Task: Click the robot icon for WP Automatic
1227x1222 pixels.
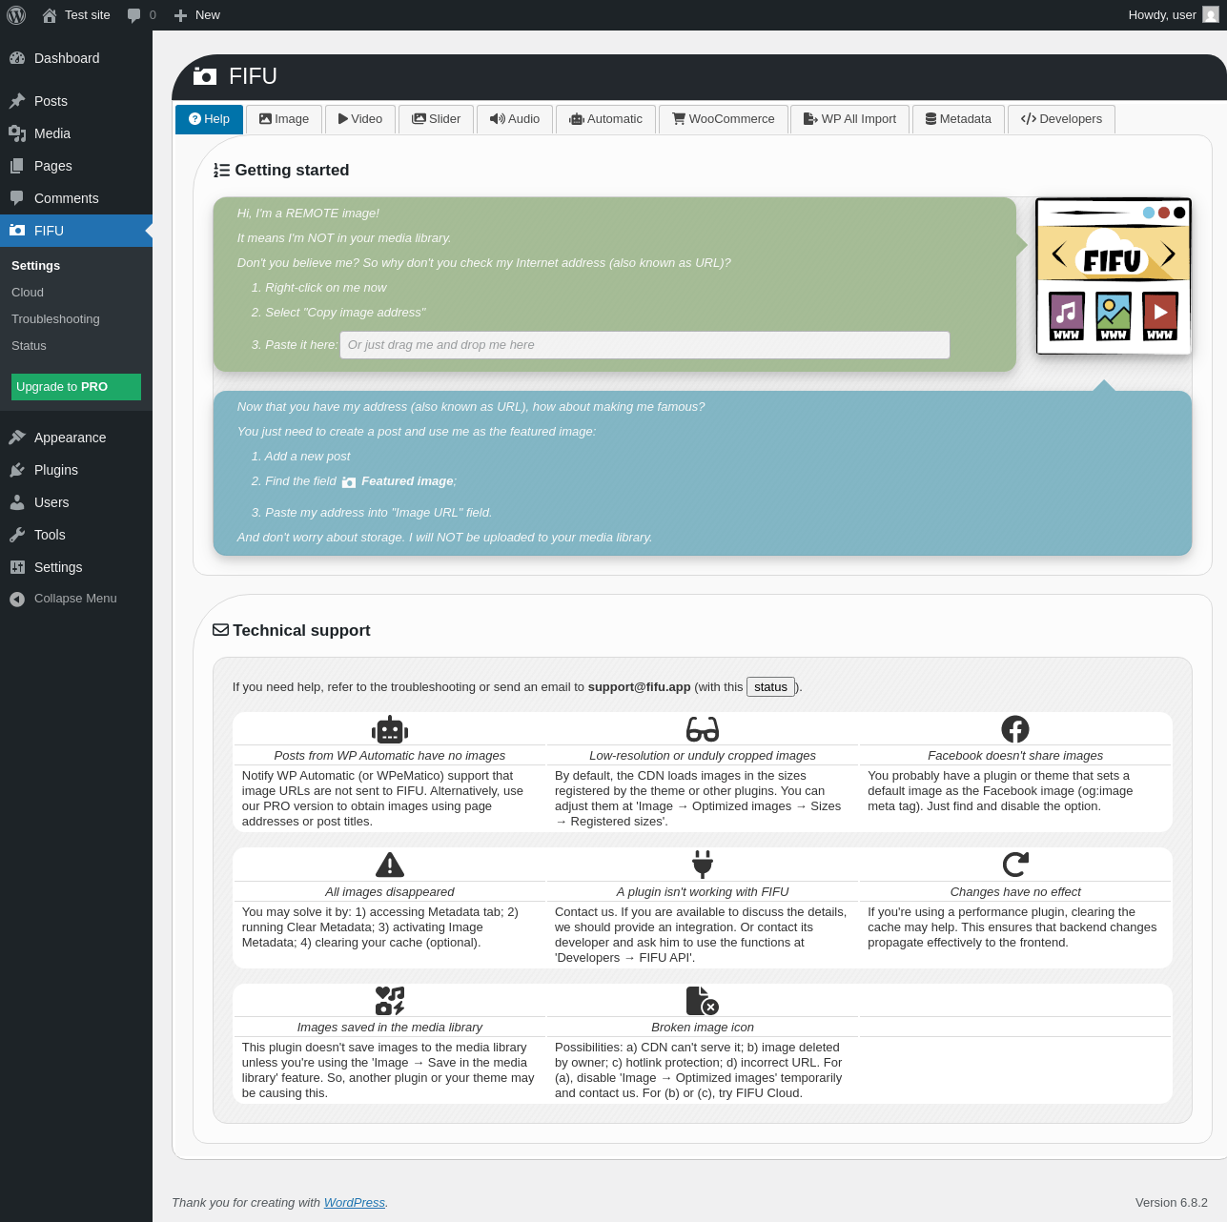Action: [x=390, y=730]
